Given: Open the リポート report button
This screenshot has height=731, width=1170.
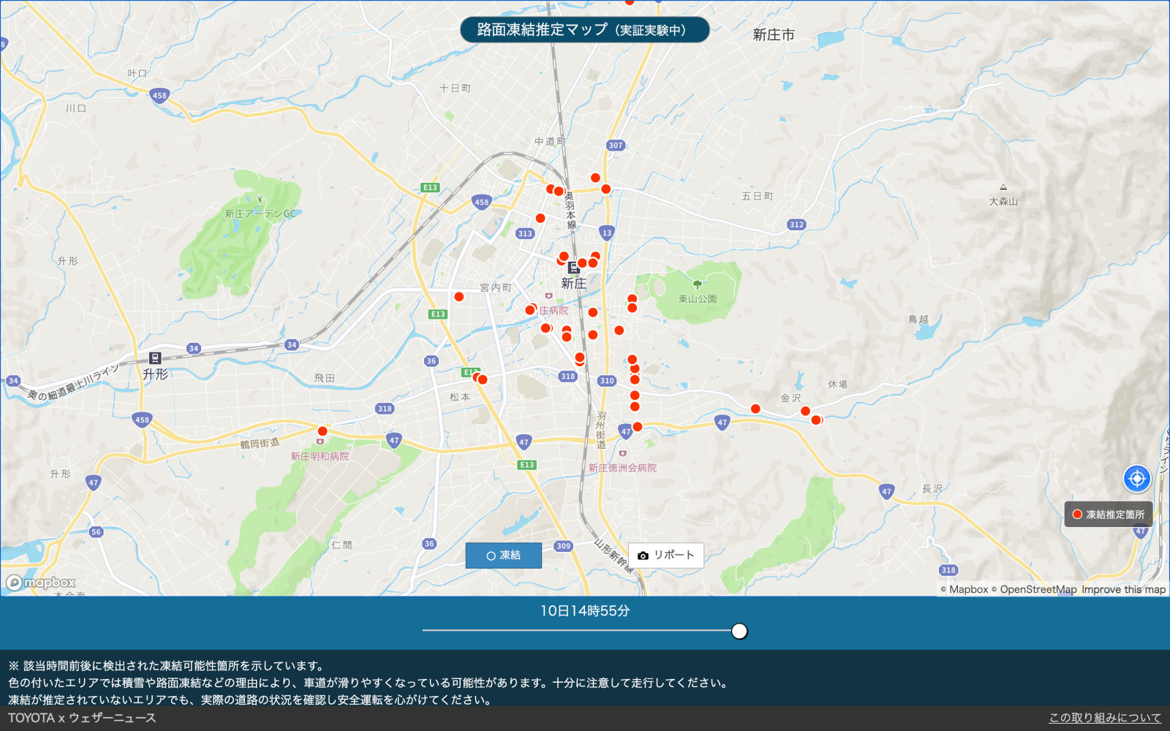Looking at the screenshot, I should click(x=666, y=556).
